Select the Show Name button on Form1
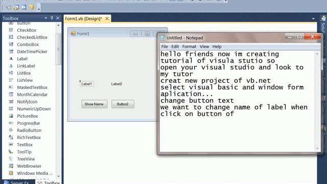The height and width of the screenshot is (184, 327). (94, 104)
